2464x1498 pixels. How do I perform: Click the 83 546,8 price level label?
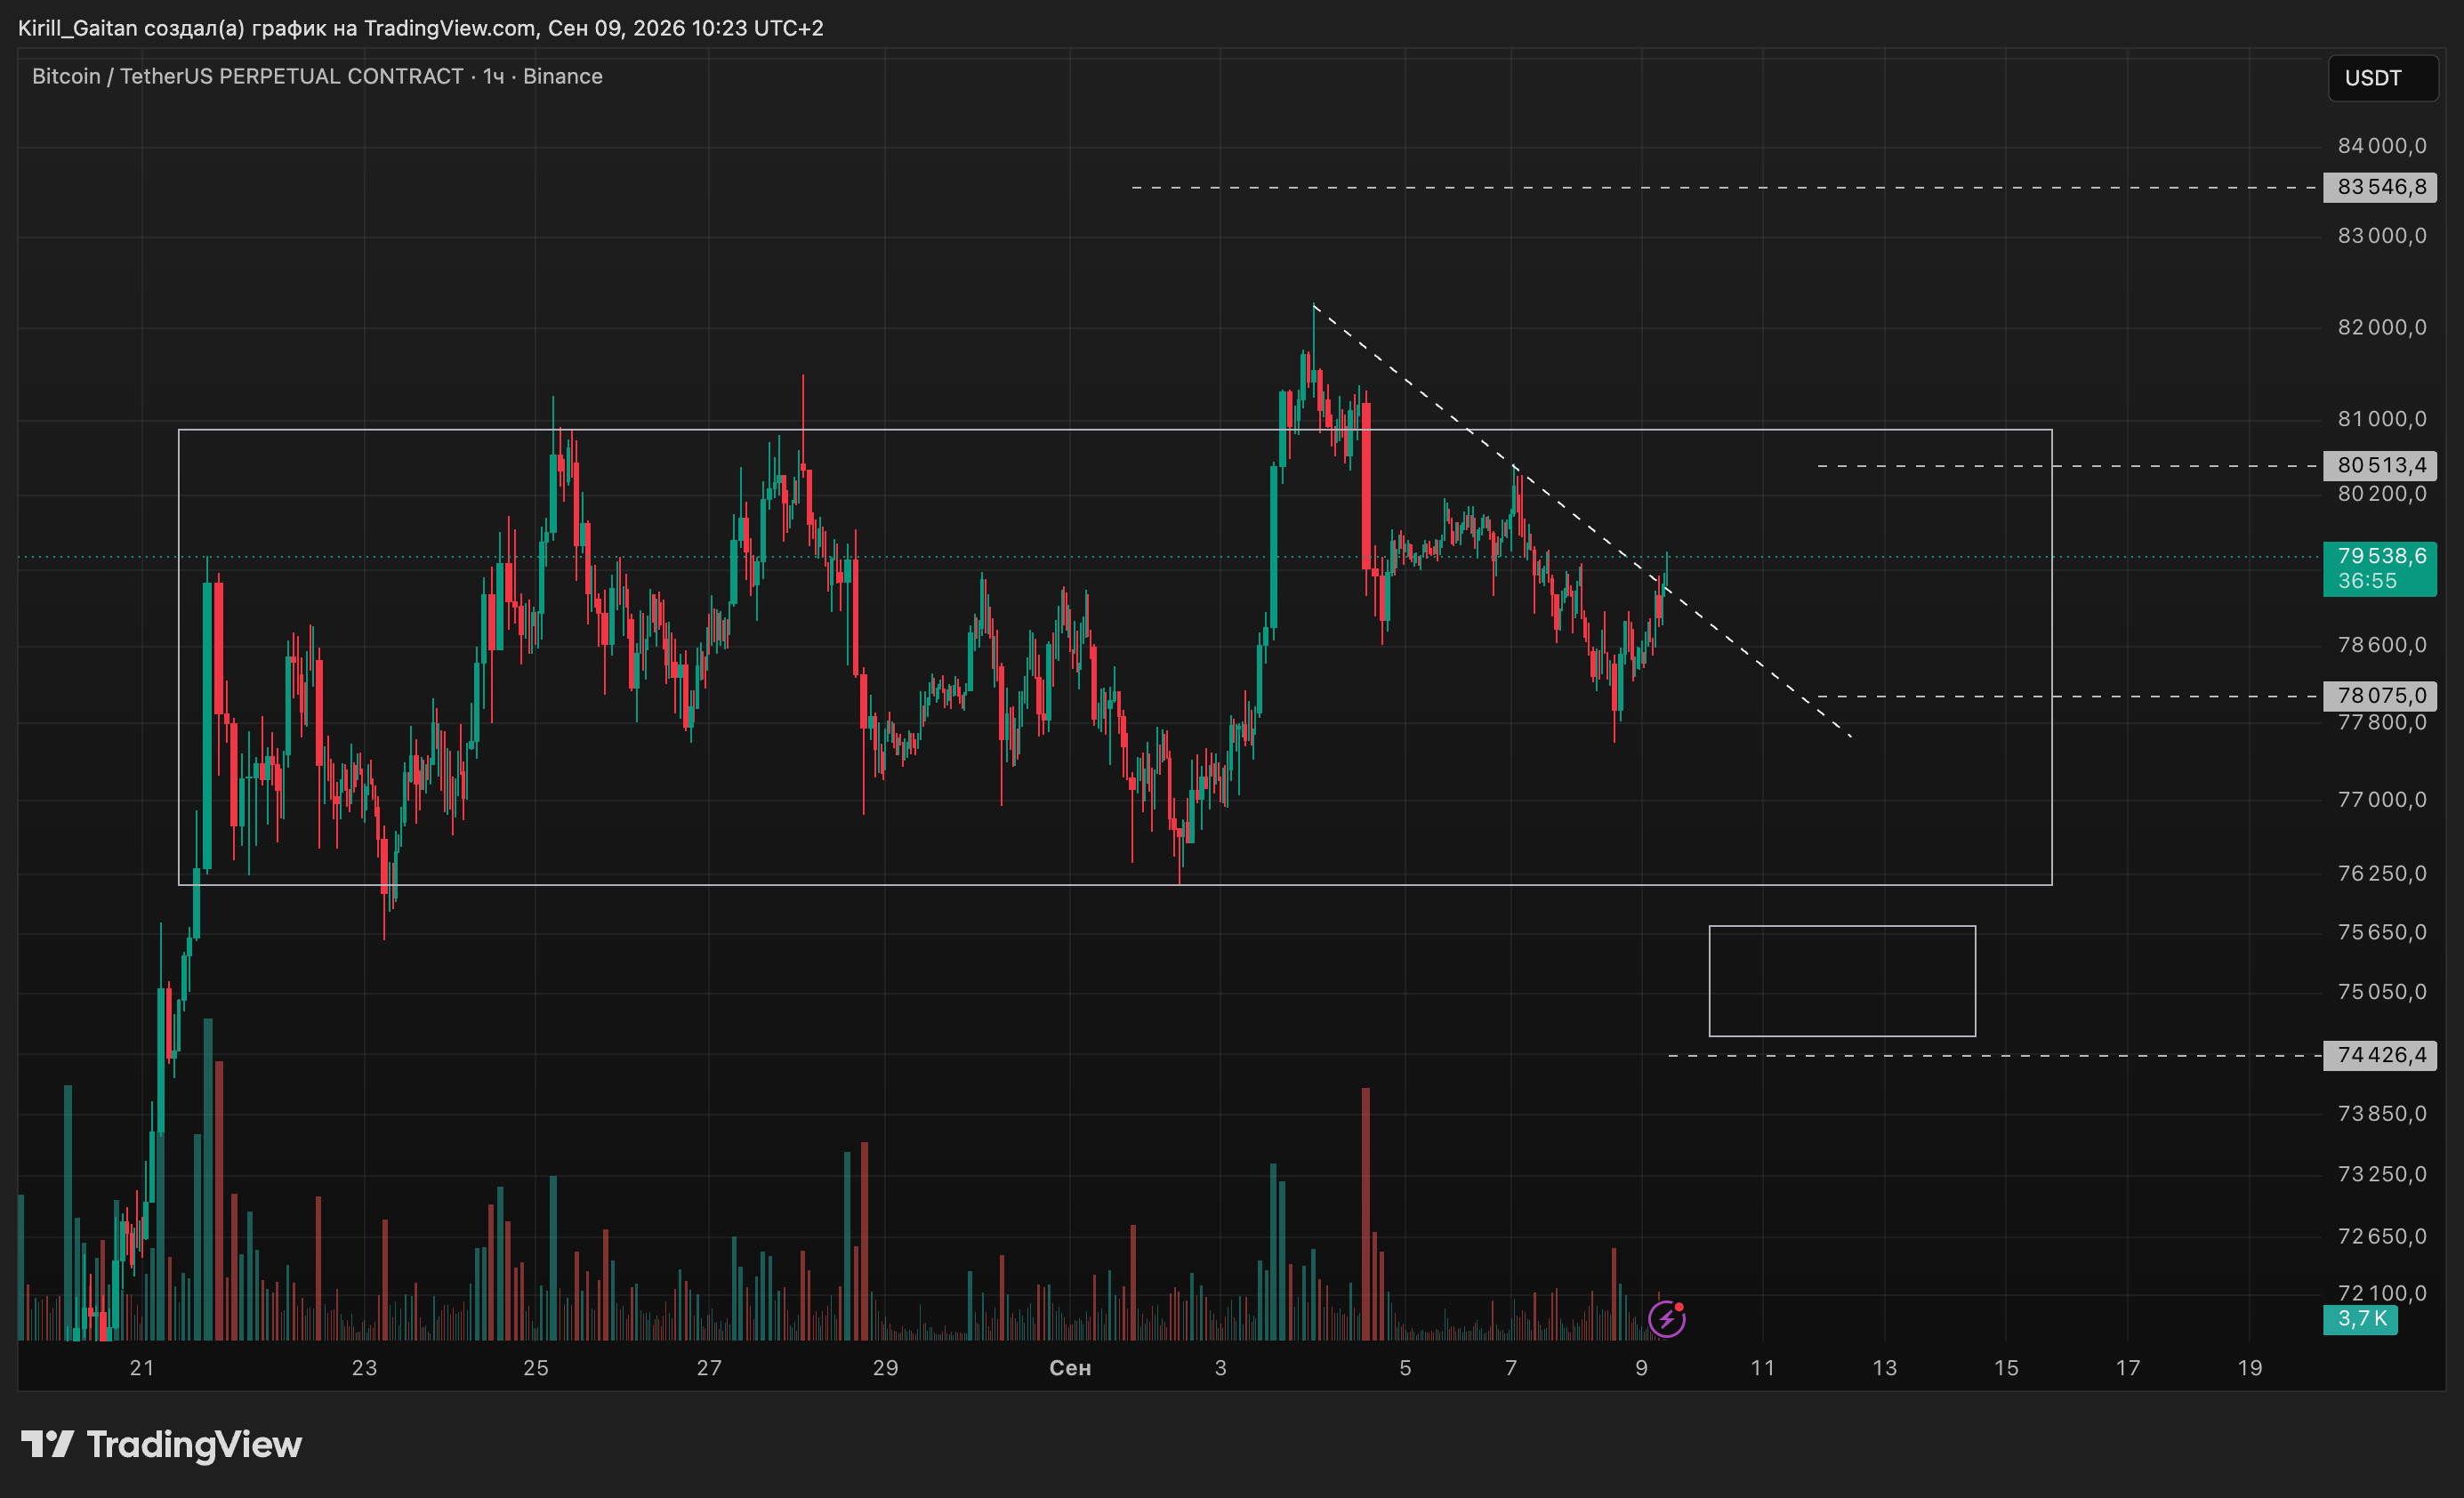coord(2380,187)
